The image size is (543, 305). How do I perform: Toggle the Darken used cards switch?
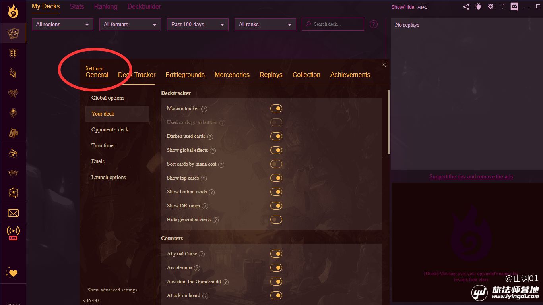[276, 136]
